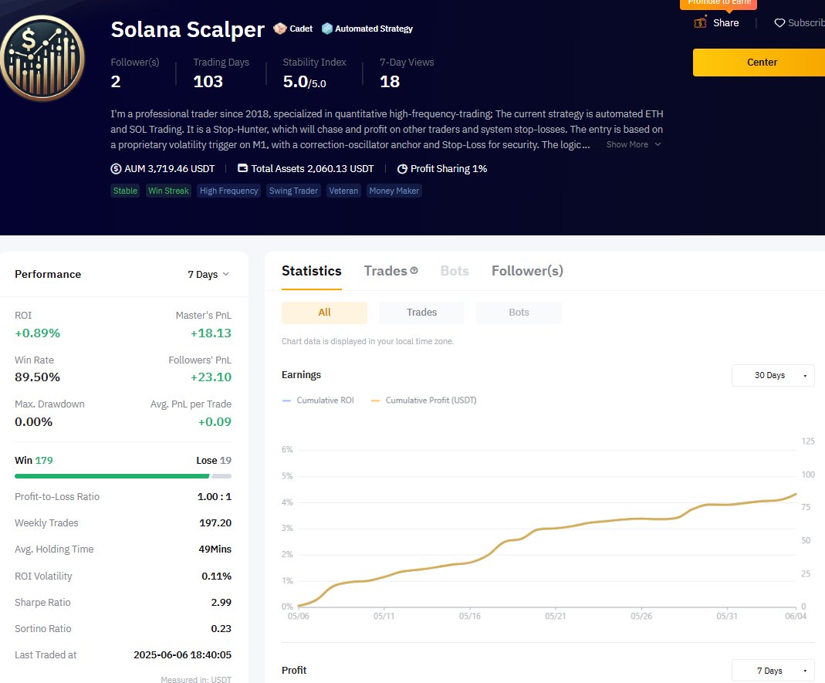Select the Bots filter button
This screenshot has height=683, width=825.
click(x=519, y=313)
